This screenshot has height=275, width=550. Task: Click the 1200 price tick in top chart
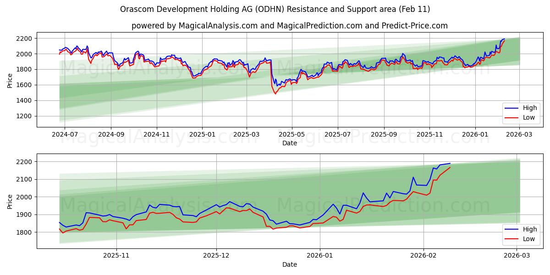tap(25, 116)
